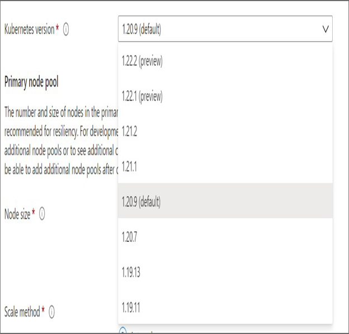Screen dimensions: 349x334
Task: Choose the highlighted 1.20.9 (default) list option
Action: coord(225,201)
